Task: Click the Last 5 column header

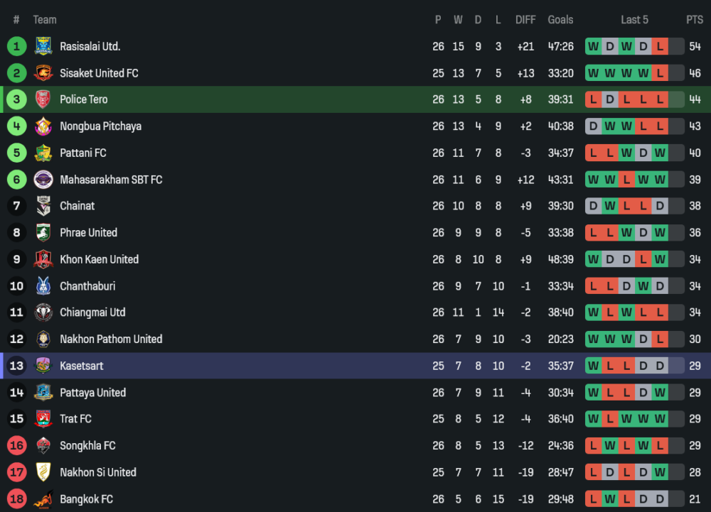Action: click(x=634, y=20)
